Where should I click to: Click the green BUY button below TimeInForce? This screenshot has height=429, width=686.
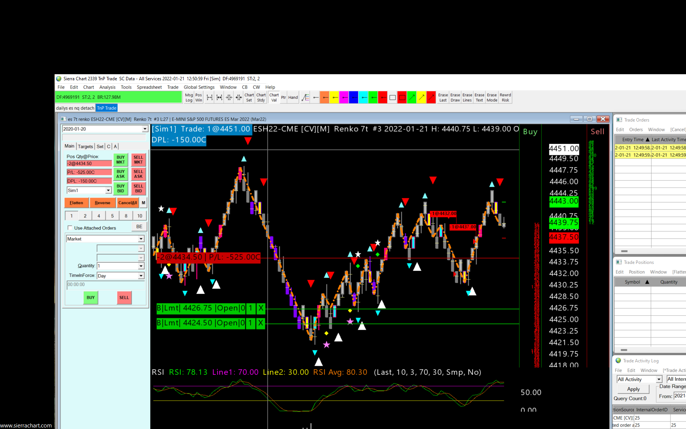coord(90,298)
